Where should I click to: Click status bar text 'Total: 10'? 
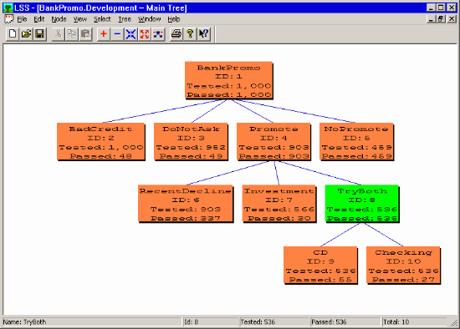coord(396,322)
